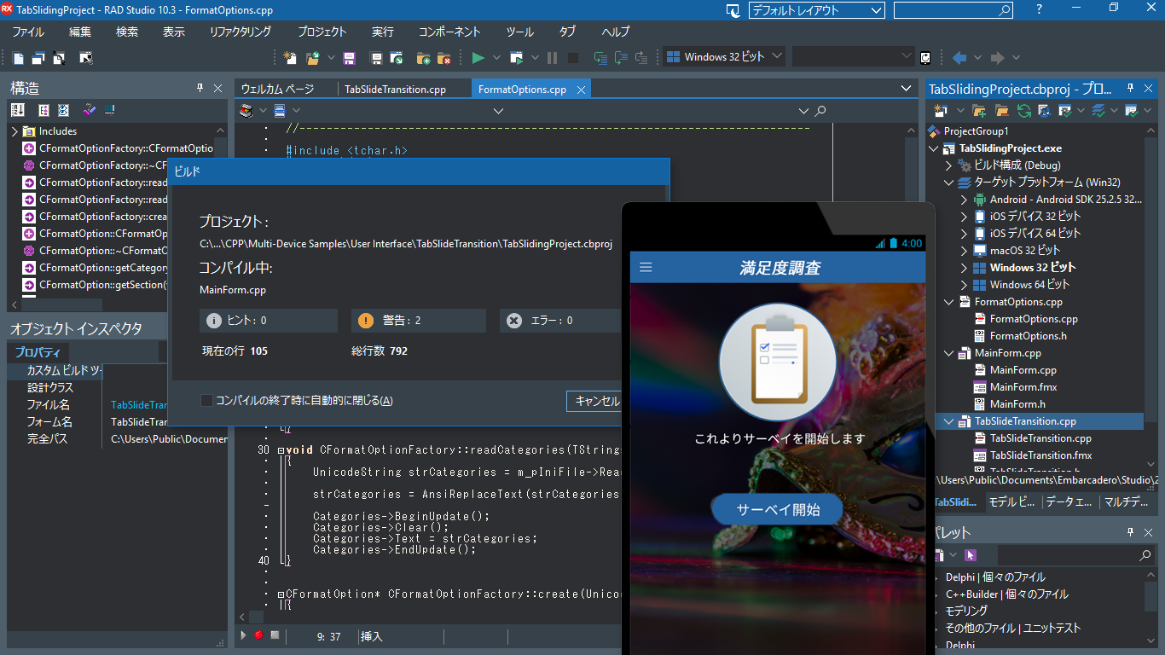
Task: Click the device rotate icon in toolbar
Action: tap(925, 58)
